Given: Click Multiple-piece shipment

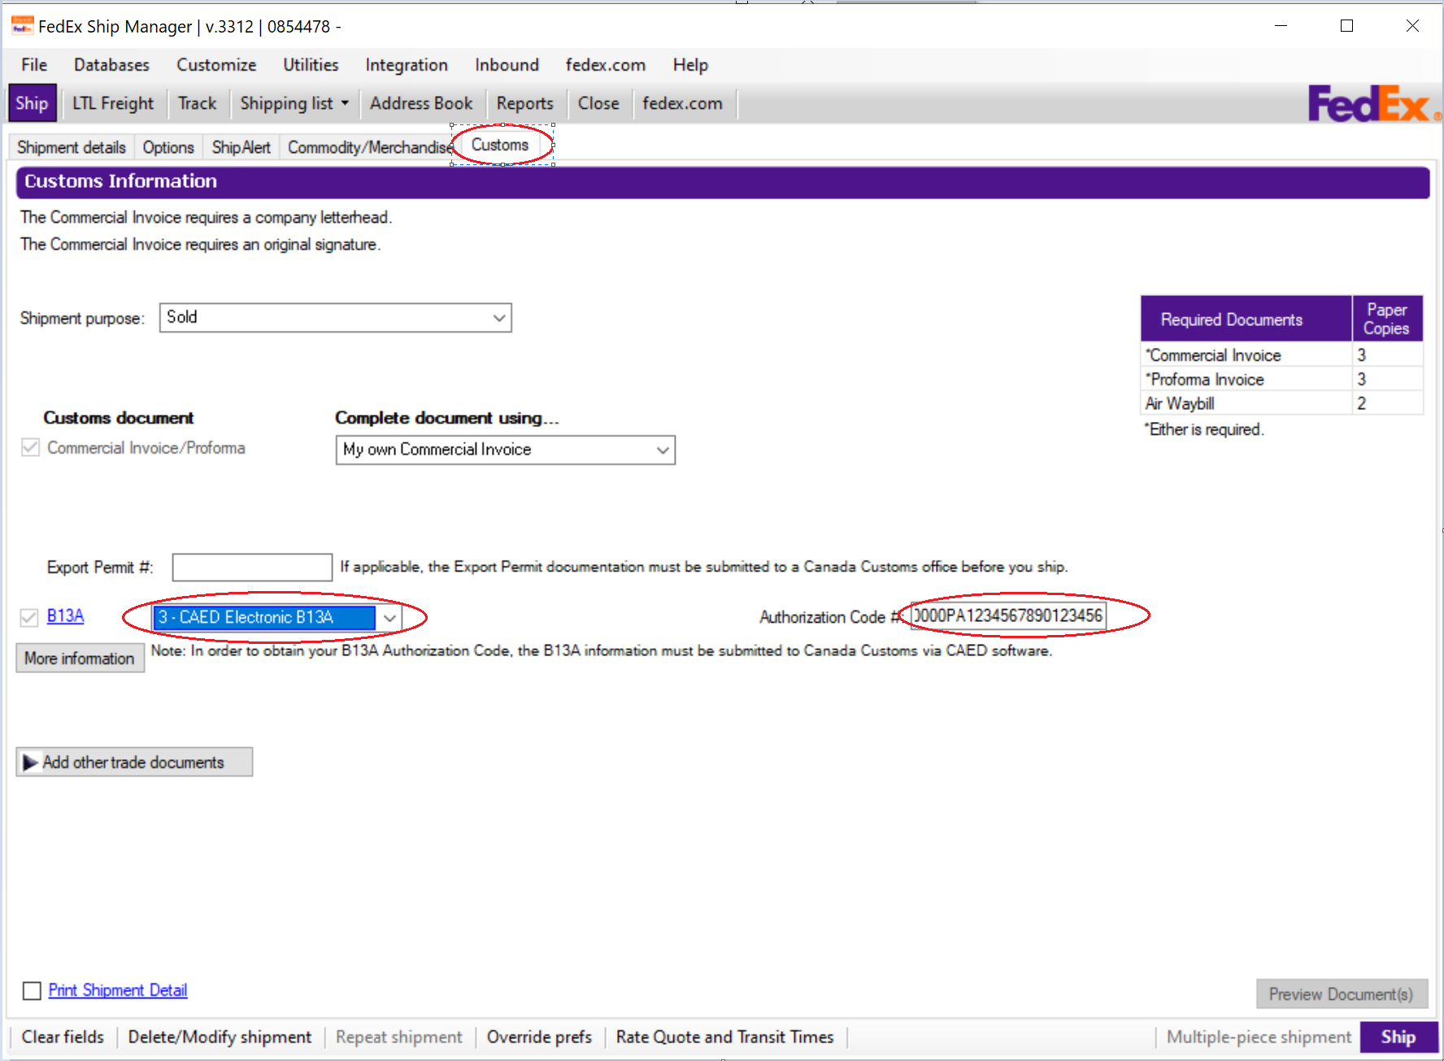Looking at the screenshot, I should click(x=1259, y=1037).
